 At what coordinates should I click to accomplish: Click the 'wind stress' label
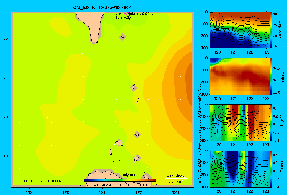(x=176, y=175)
